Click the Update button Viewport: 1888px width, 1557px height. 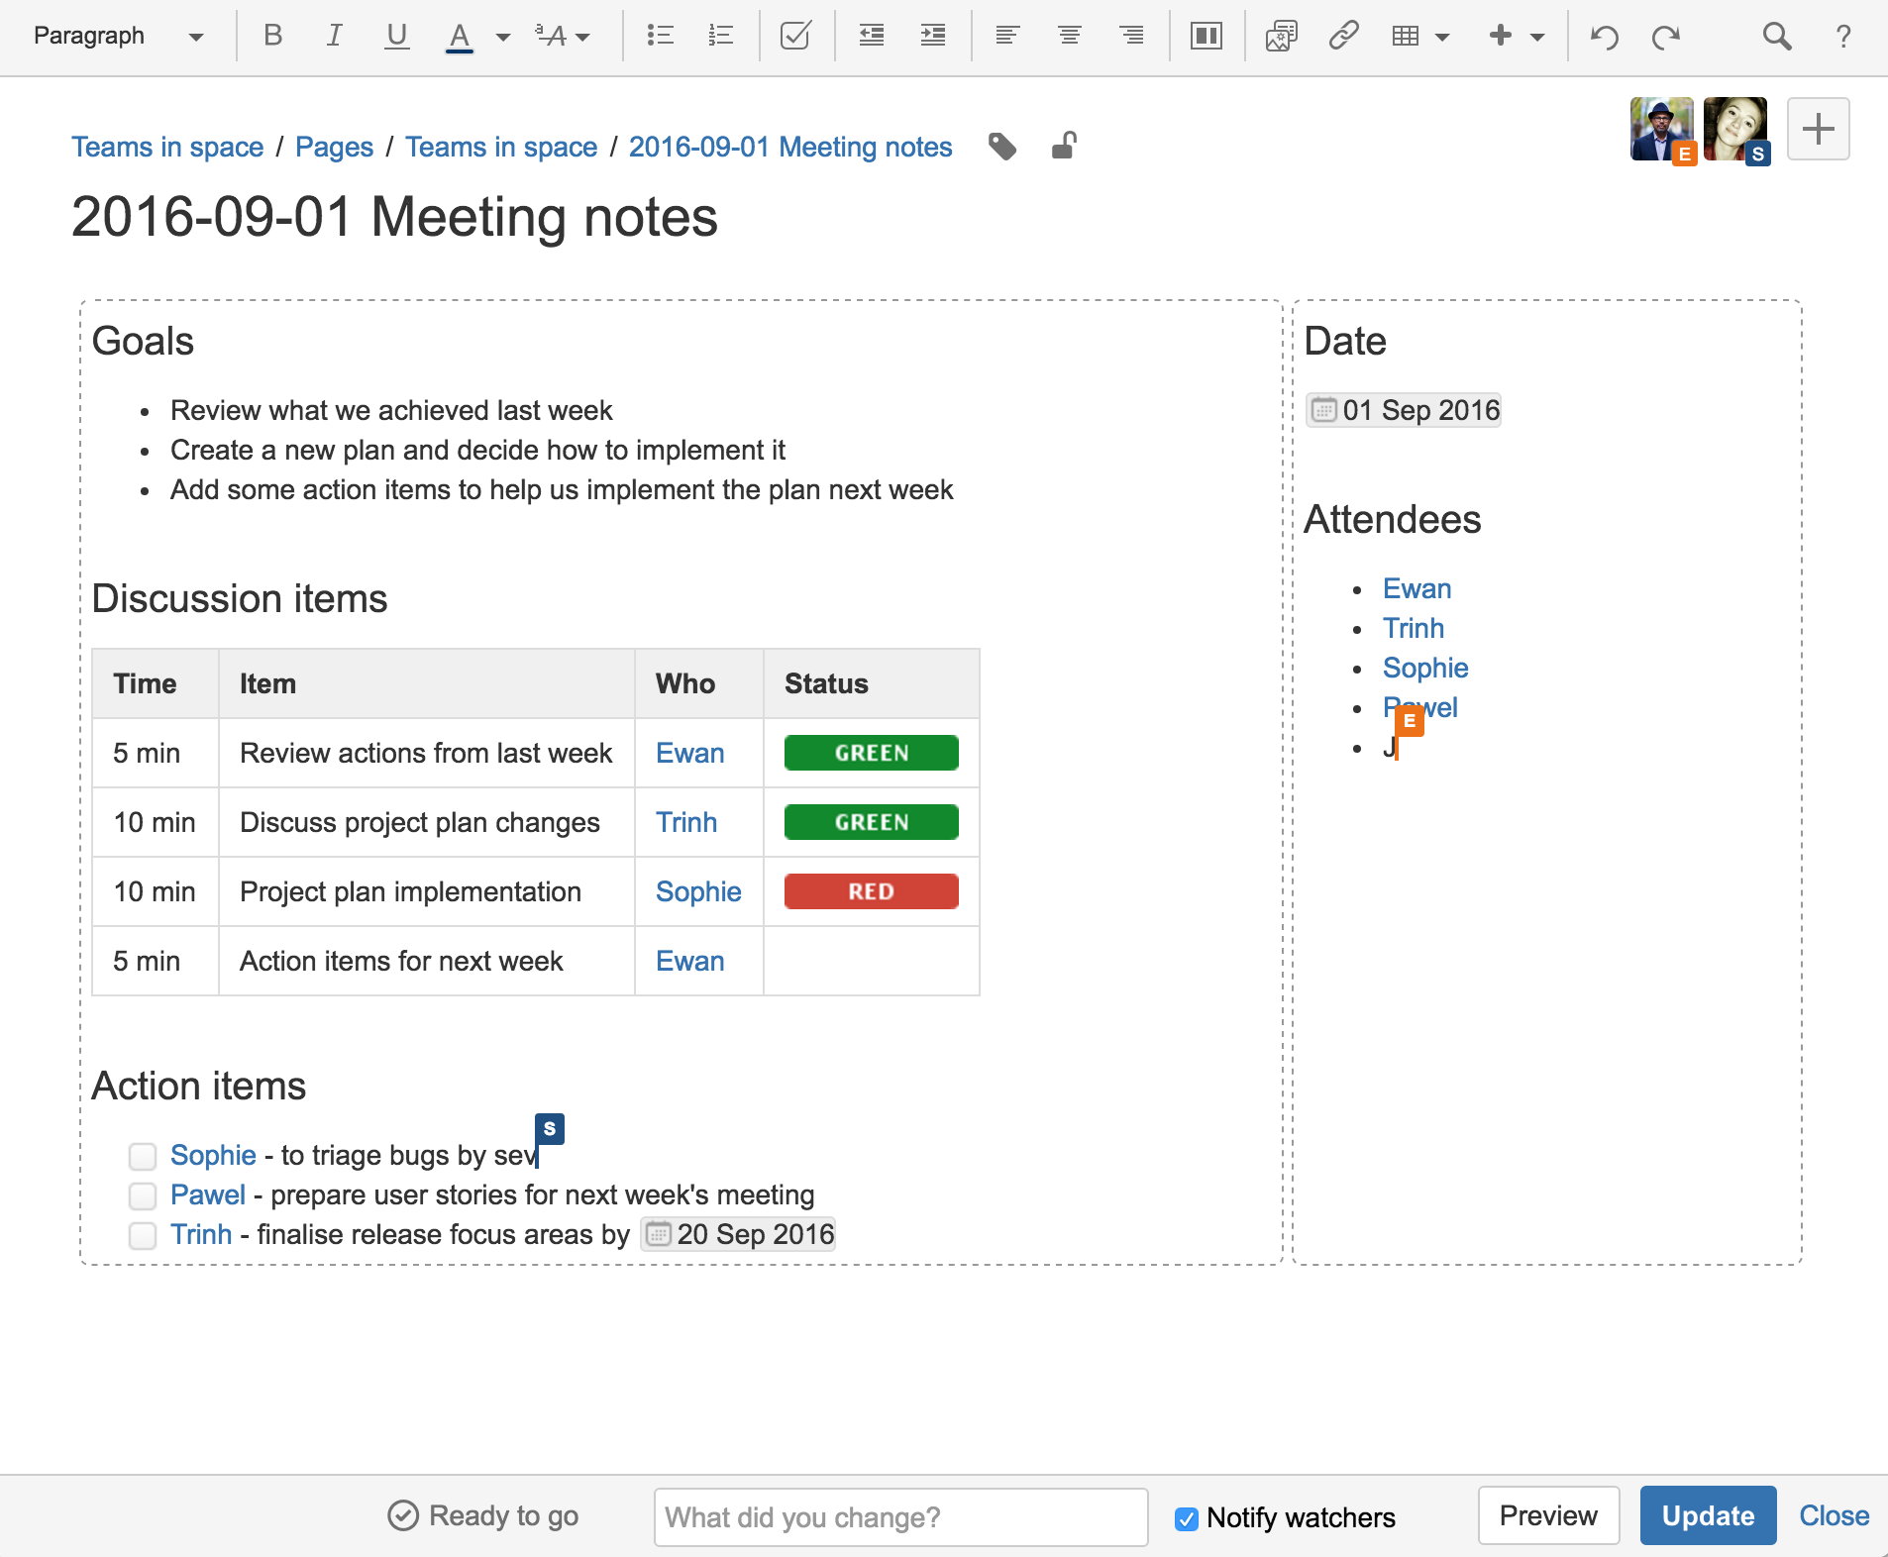click(1707, 1515)
